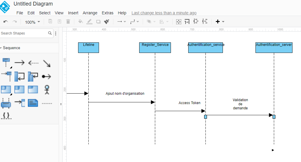Click the Undo arrow in the toolbar
This screenshot has height=162, width=301.
pyautogui.click(x=6, y=22)
